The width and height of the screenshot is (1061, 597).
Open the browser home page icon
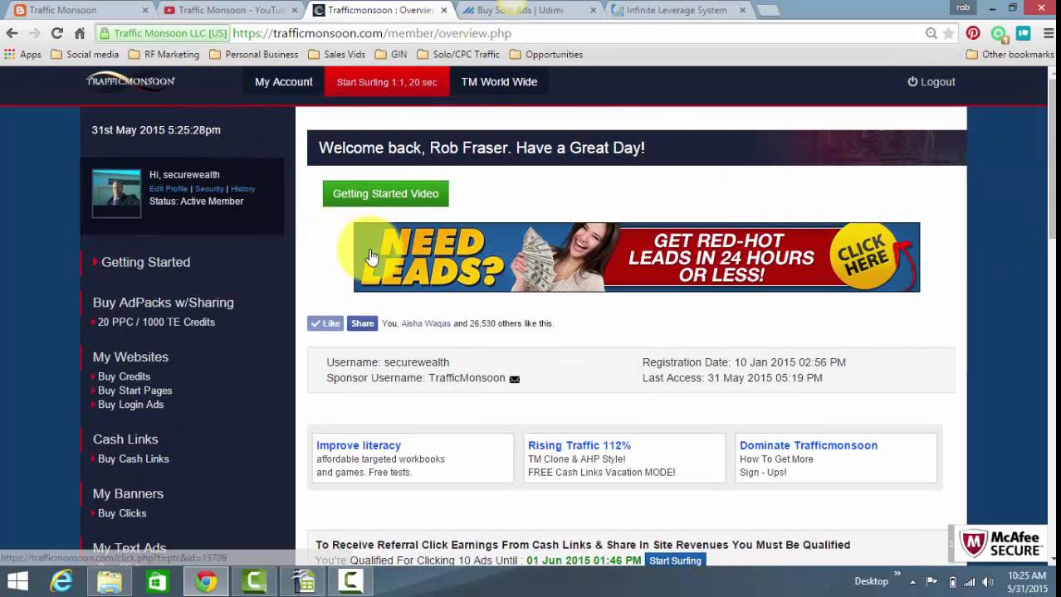tap(80, 33)
